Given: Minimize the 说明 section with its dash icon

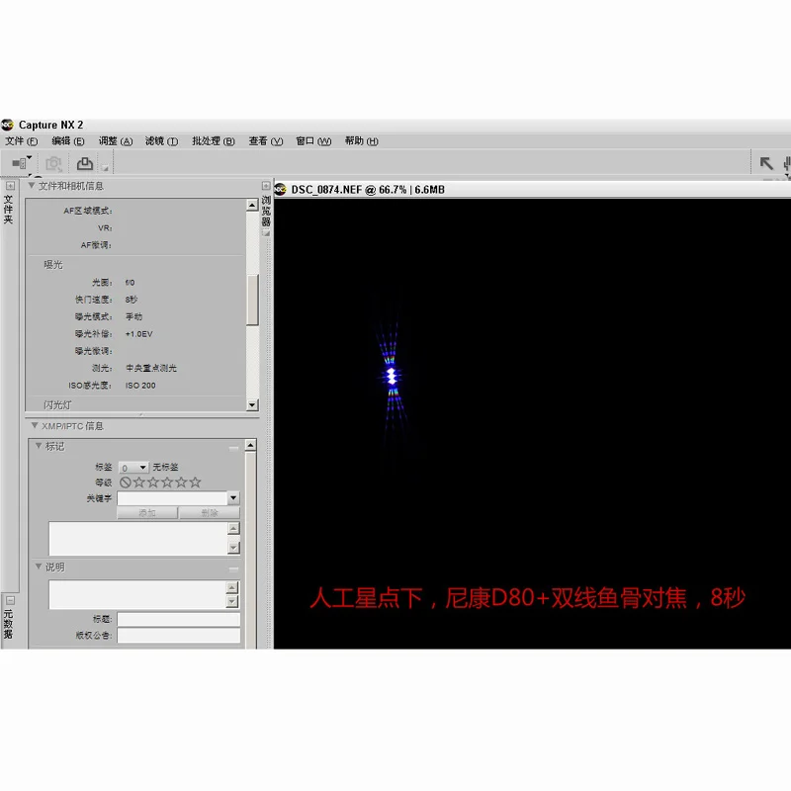Looking at the screenshot, I should click(233, 570).
